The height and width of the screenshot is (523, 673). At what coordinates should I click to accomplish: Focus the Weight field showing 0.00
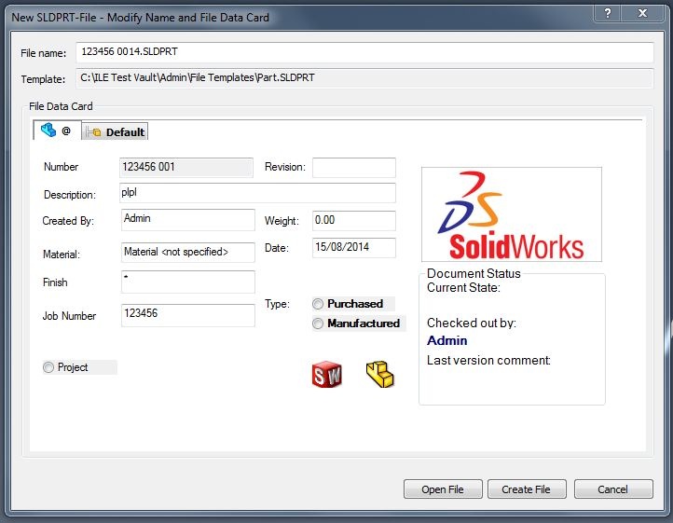354,220
